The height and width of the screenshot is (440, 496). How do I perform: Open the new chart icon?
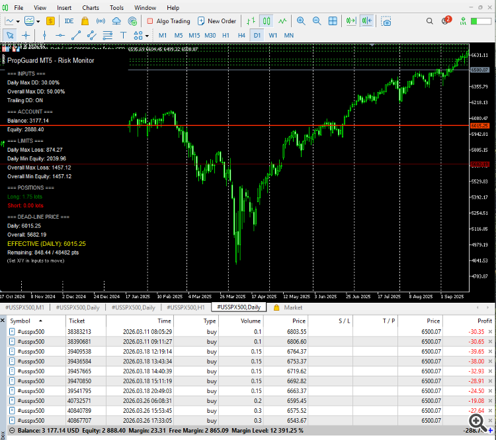click(x=9, y=21)
